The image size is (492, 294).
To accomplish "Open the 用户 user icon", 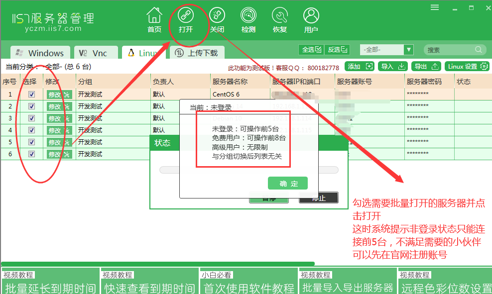I will coord(310,19).
